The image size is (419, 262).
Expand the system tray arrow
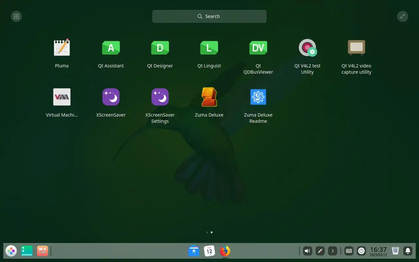pos(333,251)
